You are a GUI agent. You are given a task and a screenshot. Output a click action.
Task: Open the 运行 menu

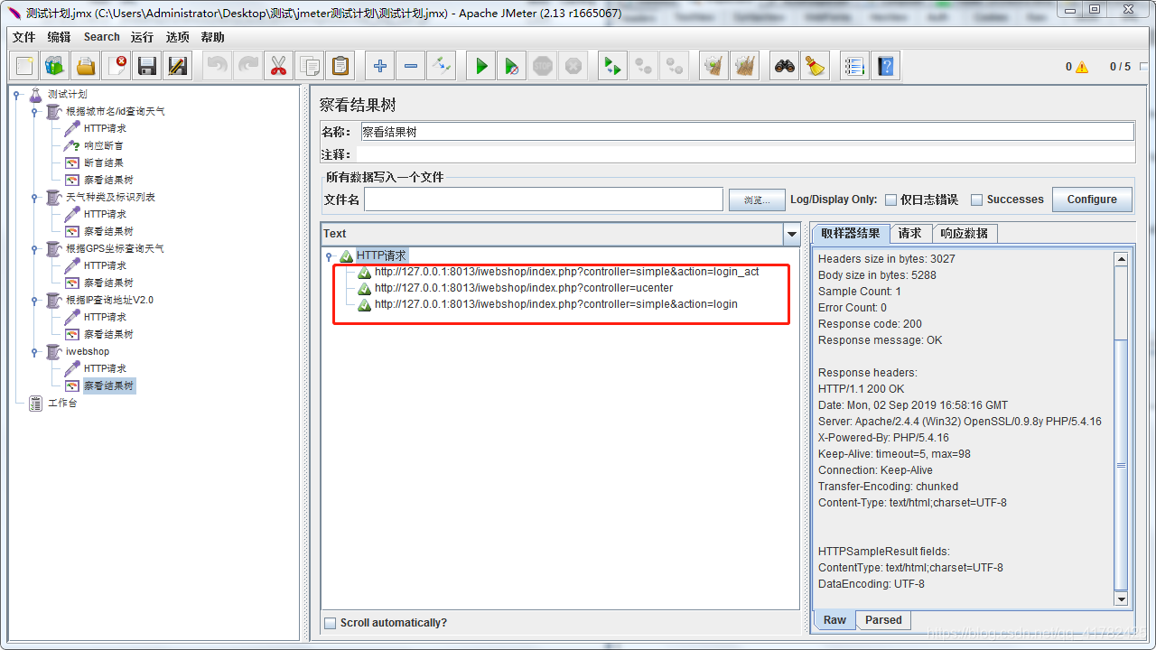coord(142,37)
